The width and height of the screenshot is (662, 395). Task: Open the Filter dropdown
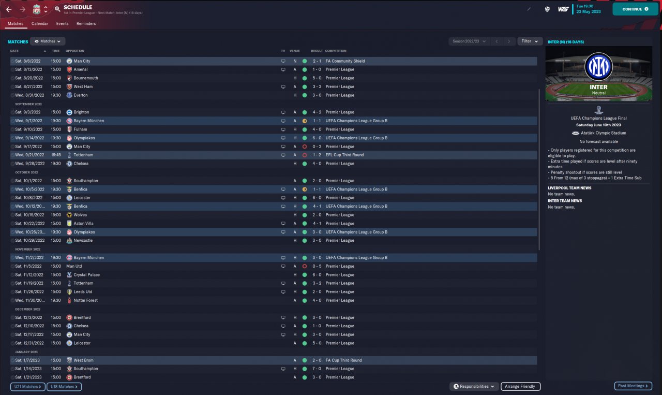coord(530,41)
